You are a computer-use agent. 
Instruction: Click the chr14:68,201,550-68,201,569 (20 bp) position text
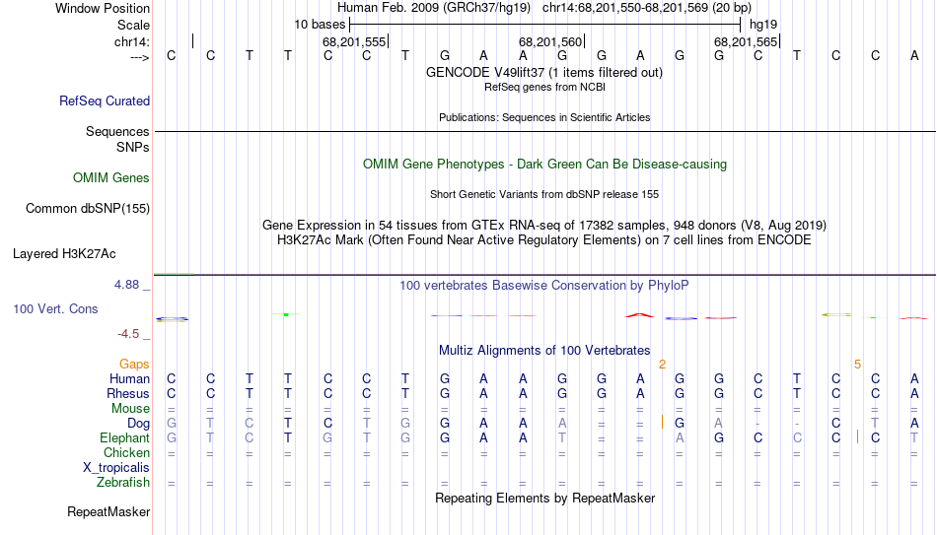pyautogui.click(x=647, y=8)
